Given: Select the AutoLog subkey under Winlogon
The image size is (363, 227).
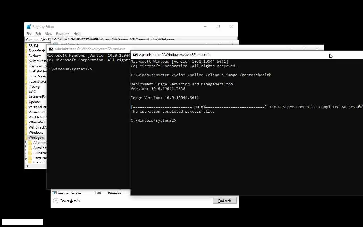Looking at the screenshot, I should 40,148.
